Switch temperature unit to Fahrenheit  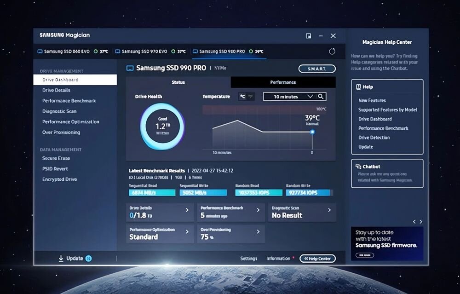point(251,97)
